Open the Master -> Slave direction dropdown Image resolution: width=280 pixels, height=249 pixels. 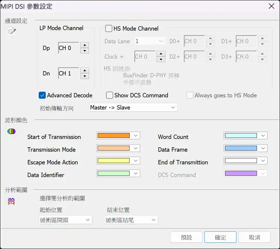(133, 108)
